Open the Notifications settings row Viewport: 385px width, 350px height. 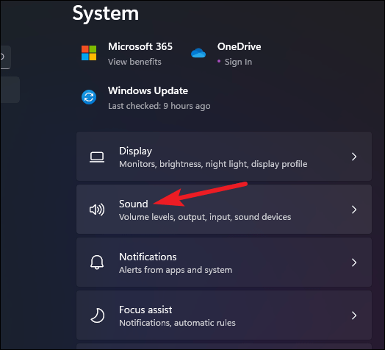[224, 262]
